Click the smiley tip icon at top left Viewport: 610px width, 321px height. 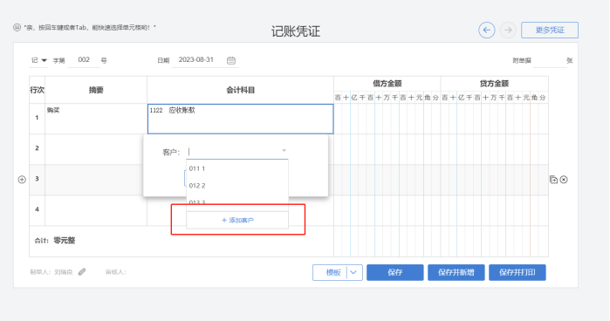(x=17, y=27)
